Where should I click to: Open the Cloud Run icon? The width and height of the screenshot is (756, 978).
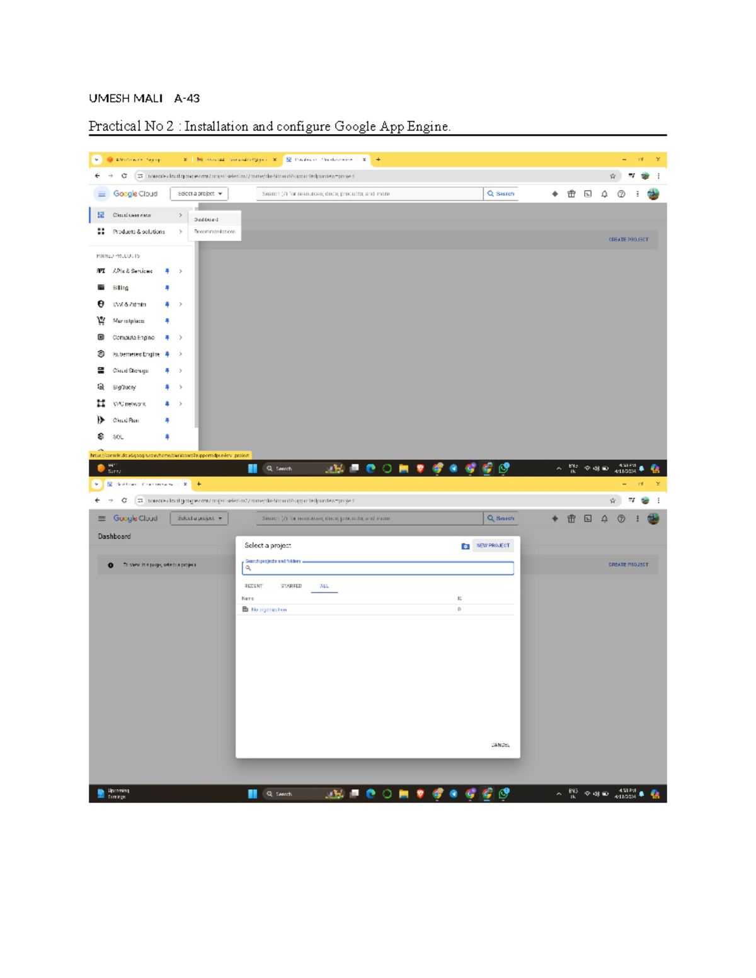(x=101, y=420)
